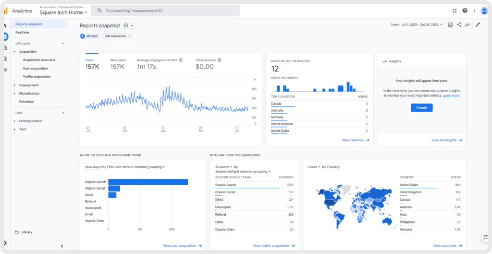This screenshot has width=492, height=254.
Task: Open Retention report
Action: pos(27,102)
